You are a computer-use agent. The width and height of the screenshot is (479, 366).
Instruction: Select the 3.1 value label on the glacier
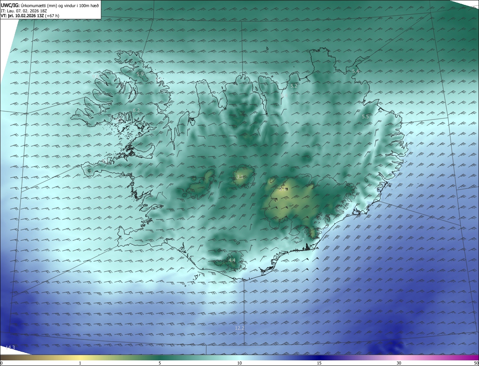(240, 177)
